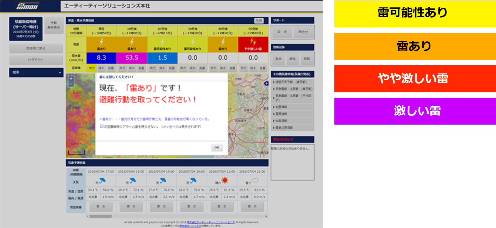Expand first 気象警報・注意報 (東京都) entry
This screenshot has height=228, width=496.
(x=293, y=89)
